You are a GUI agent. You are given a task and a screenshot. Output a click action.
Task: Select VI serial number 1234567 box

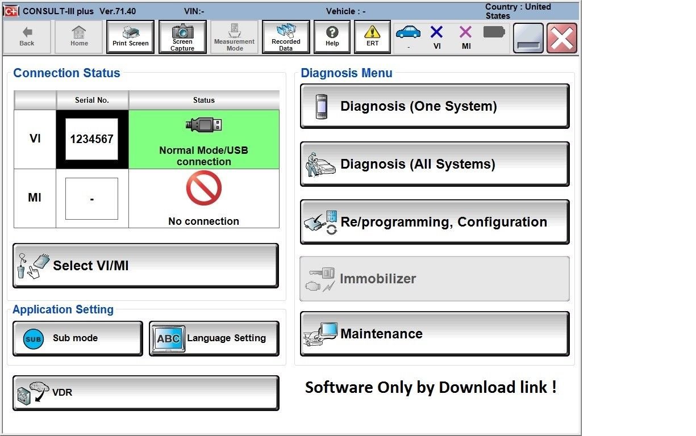tap(91, 139)
